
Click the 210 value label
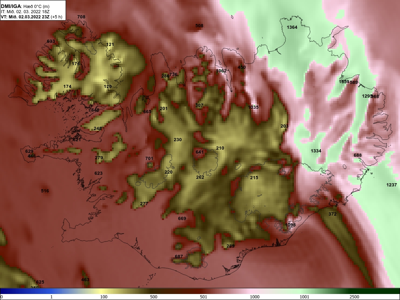point(220,148)
